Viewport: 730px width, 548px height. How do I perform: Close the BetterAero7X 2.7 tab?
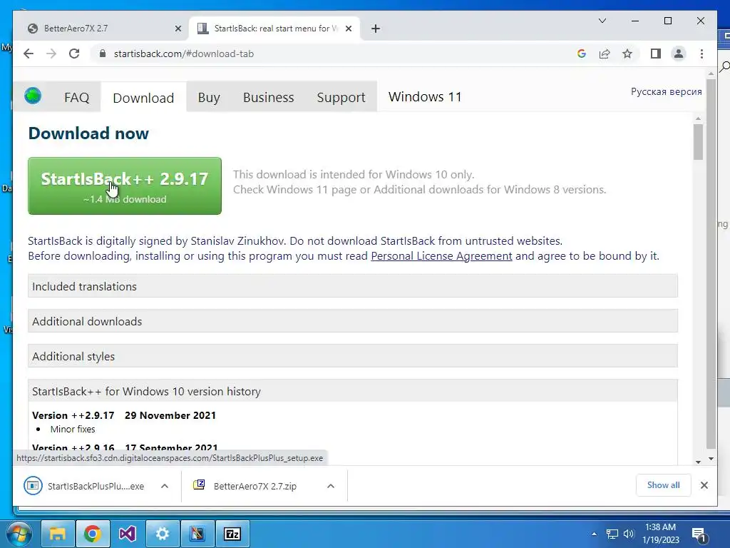[178, 29]
